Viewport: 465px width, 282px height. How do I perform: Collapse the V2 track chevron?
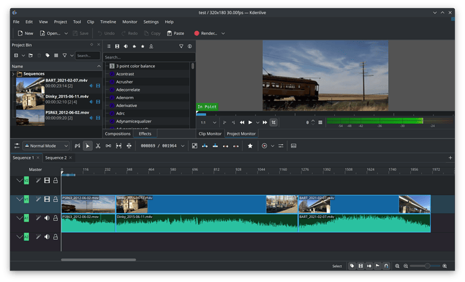tap(20, 180)
